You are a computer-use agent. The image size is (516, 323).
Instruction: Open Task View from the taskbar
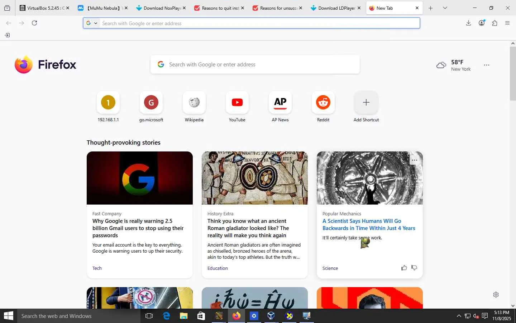(x=149, y=316)
